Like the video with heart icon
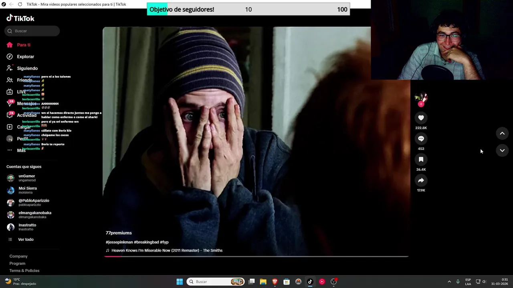The height and width of the screenshot is (288, 513). click(x=421, y=118)
